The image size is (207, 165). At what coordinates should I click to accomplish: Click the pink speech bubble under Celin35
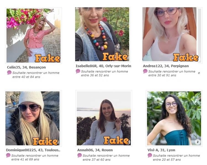tap(9, 73)
